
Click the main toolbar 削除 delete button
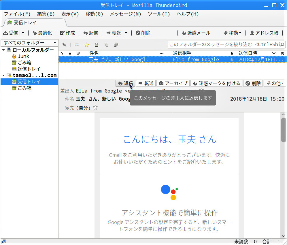click(x=143, y=33)
